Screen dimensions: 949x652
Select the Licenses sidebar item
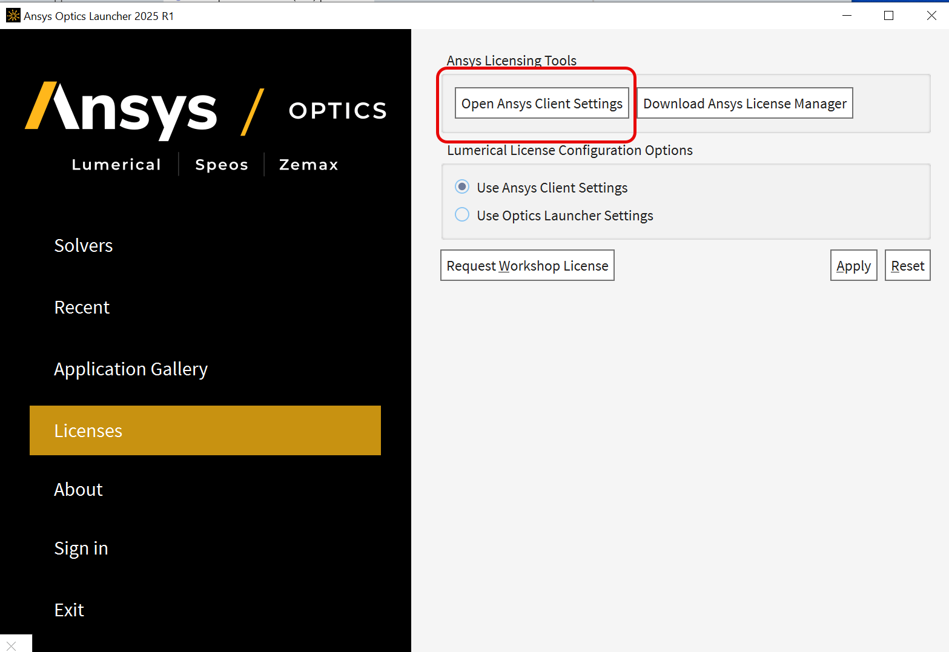coord(205,430)
